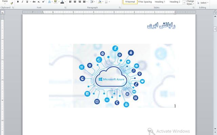
Task: Open the Font Color dropdown arrow
Action: pos(65,2)
